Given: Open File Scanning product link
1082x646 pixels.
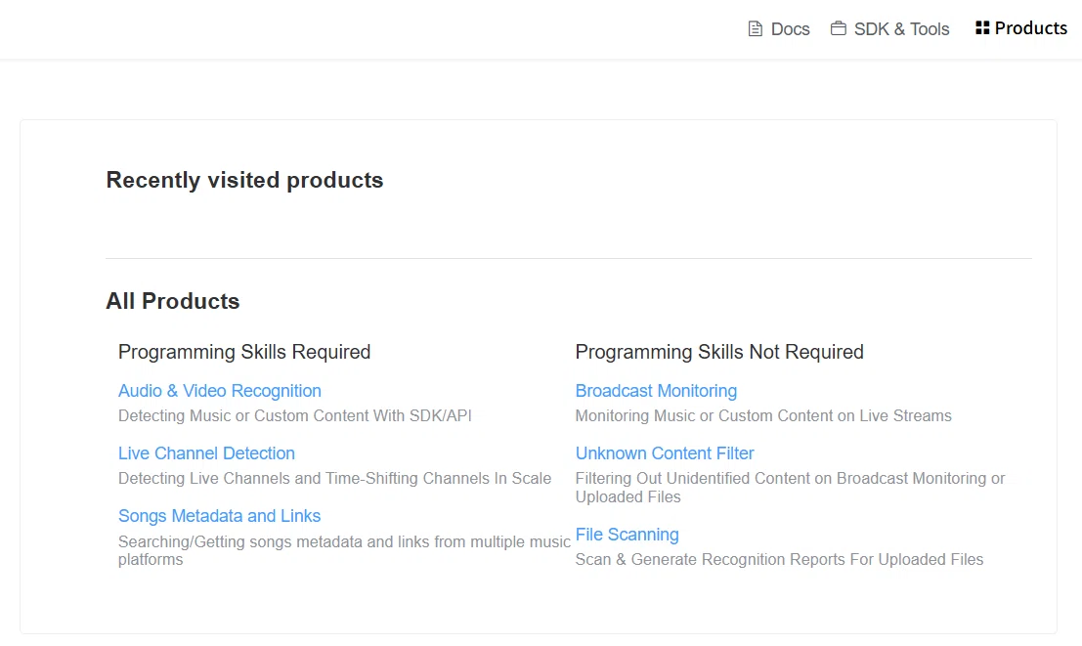Looking at the screenshot, I should 628,535.
